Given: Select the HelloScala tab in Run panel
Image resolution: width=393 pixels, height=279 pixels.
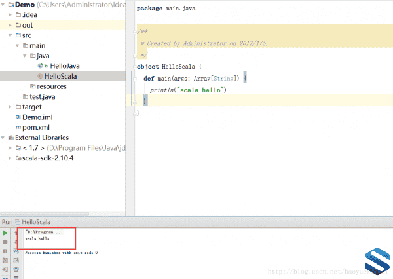Looking at the screenshot, I should [x=36, y=223].
